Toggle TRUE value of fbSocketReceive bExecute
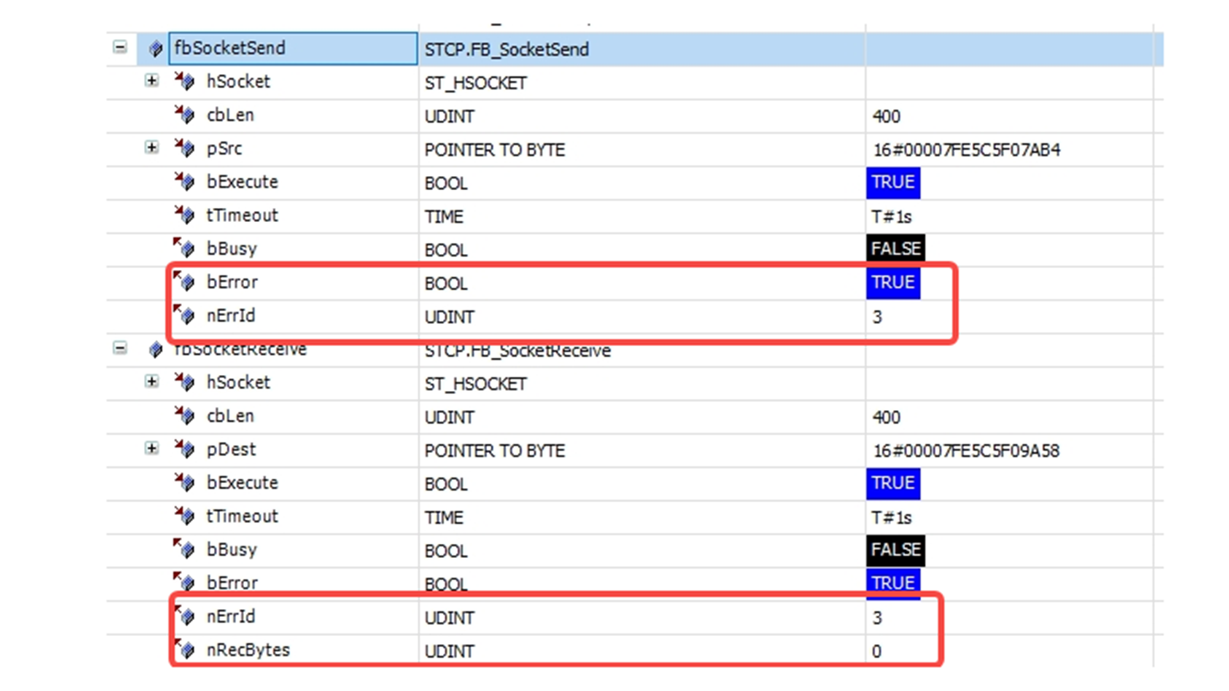The width and height of the screenshot is (1229, 691). [893, 483]
